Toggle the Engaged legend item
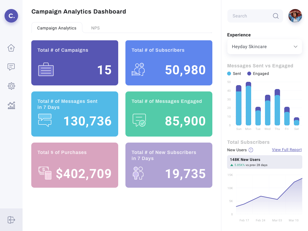This screenshot has width=308, height=231. [258, 74]
